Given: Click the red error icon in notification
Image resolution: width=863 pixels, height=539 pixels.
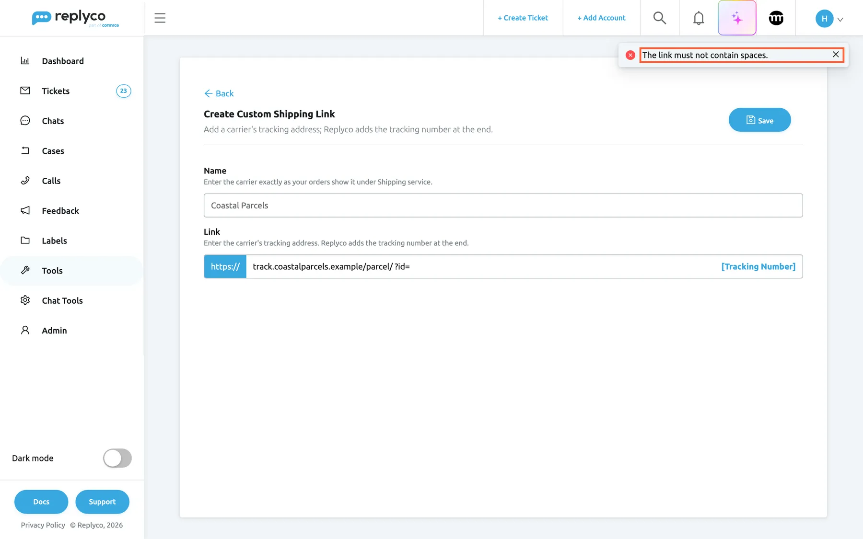Looking at the screenshot, I should tap(630, 55).
